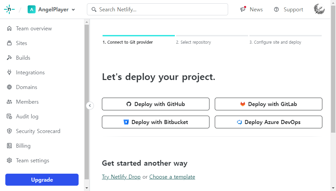The image size is (336, 191).
Task: Click the blue Upgrade button
Action: click(42, 180)
